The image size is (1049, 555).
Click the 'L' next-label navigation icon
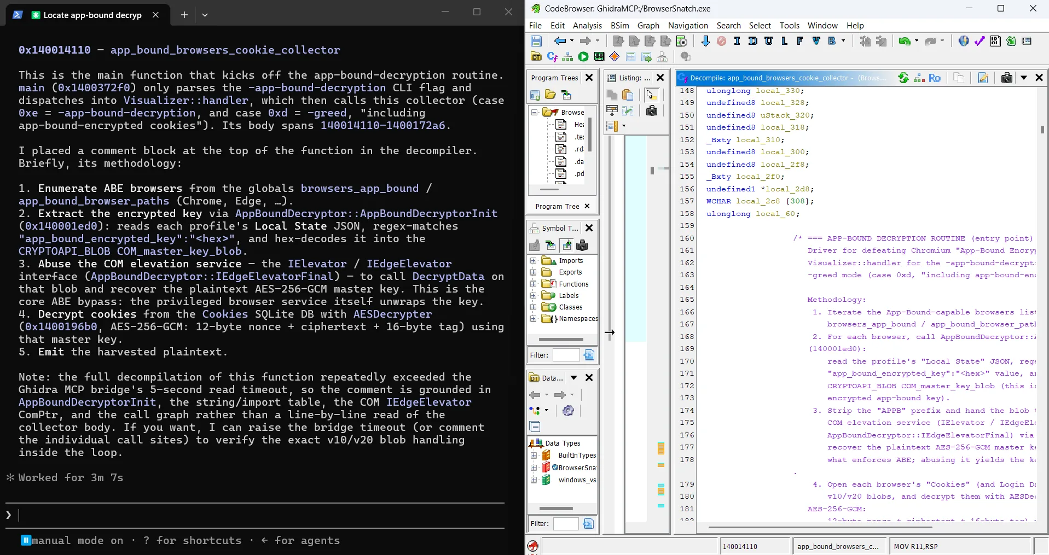tap(785, 41)
